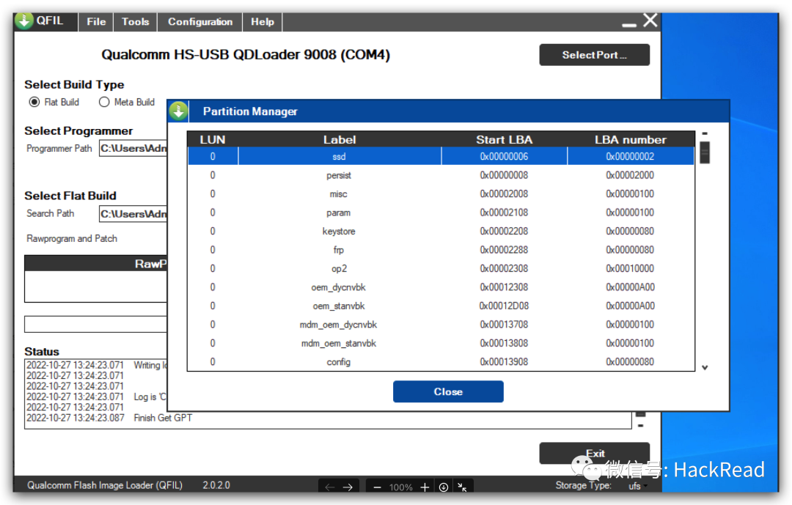Click the collapse arrows icon in viewer toolbar
The width and height of the screenshot is (792, 505).
462,487
